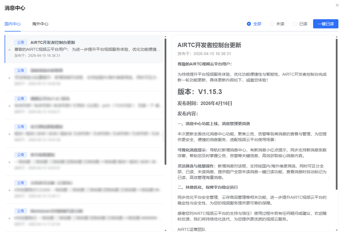
Task: Switch to the 海外中心 tab
Action: click(x=40, y=24)
